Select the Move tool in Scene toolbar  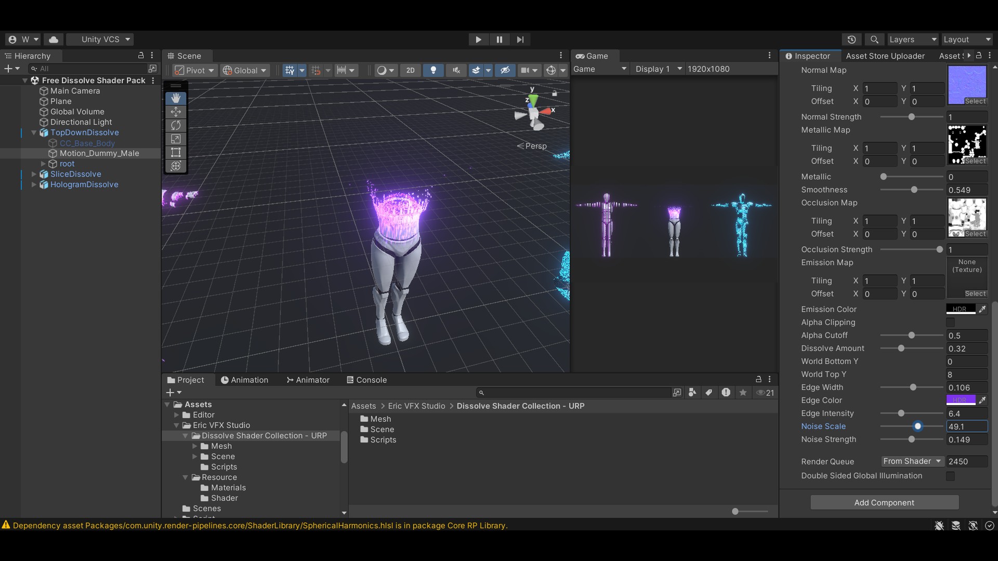point(176,112)
